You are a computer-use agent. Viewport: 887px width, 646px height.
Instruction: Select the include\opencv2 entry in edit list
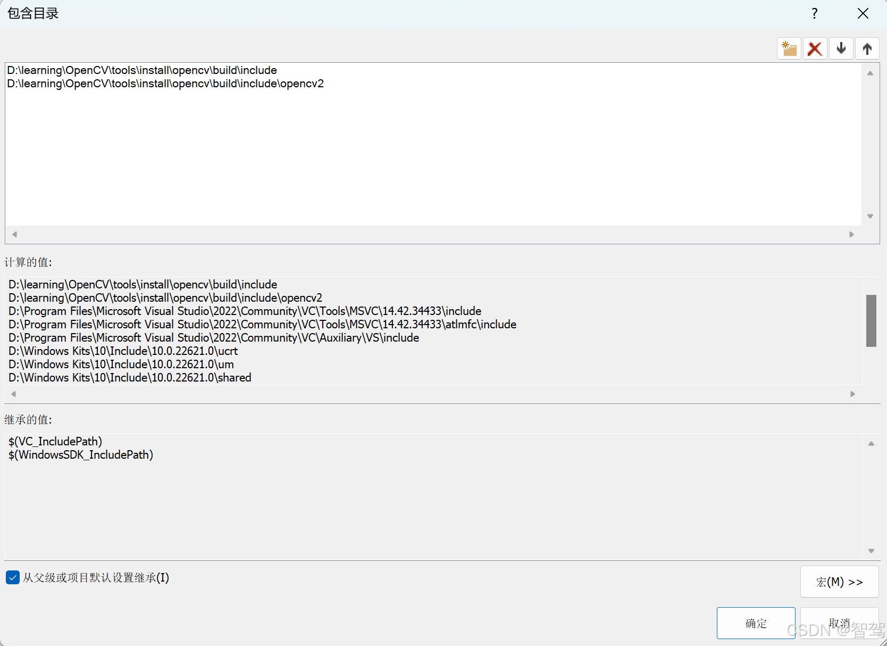click(x=165, y=84)
